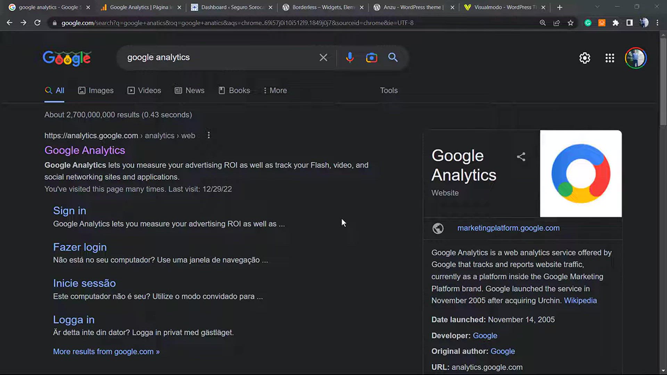The image size is (667, 375).
Task: Close the Dashboard Seguro Soroca tab
Action: [x=271, y=7]
